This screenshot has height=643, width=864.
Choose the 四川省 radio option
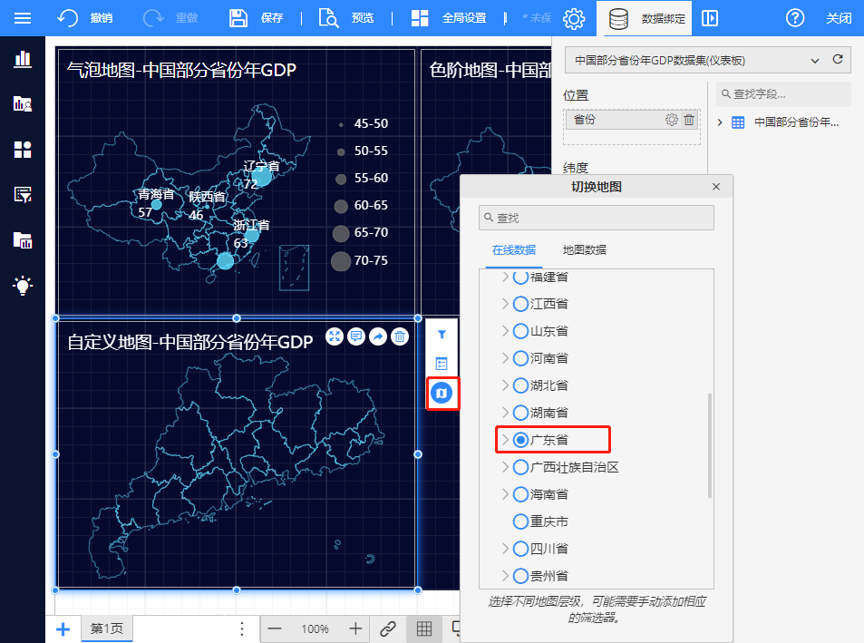tap(520, 549)
